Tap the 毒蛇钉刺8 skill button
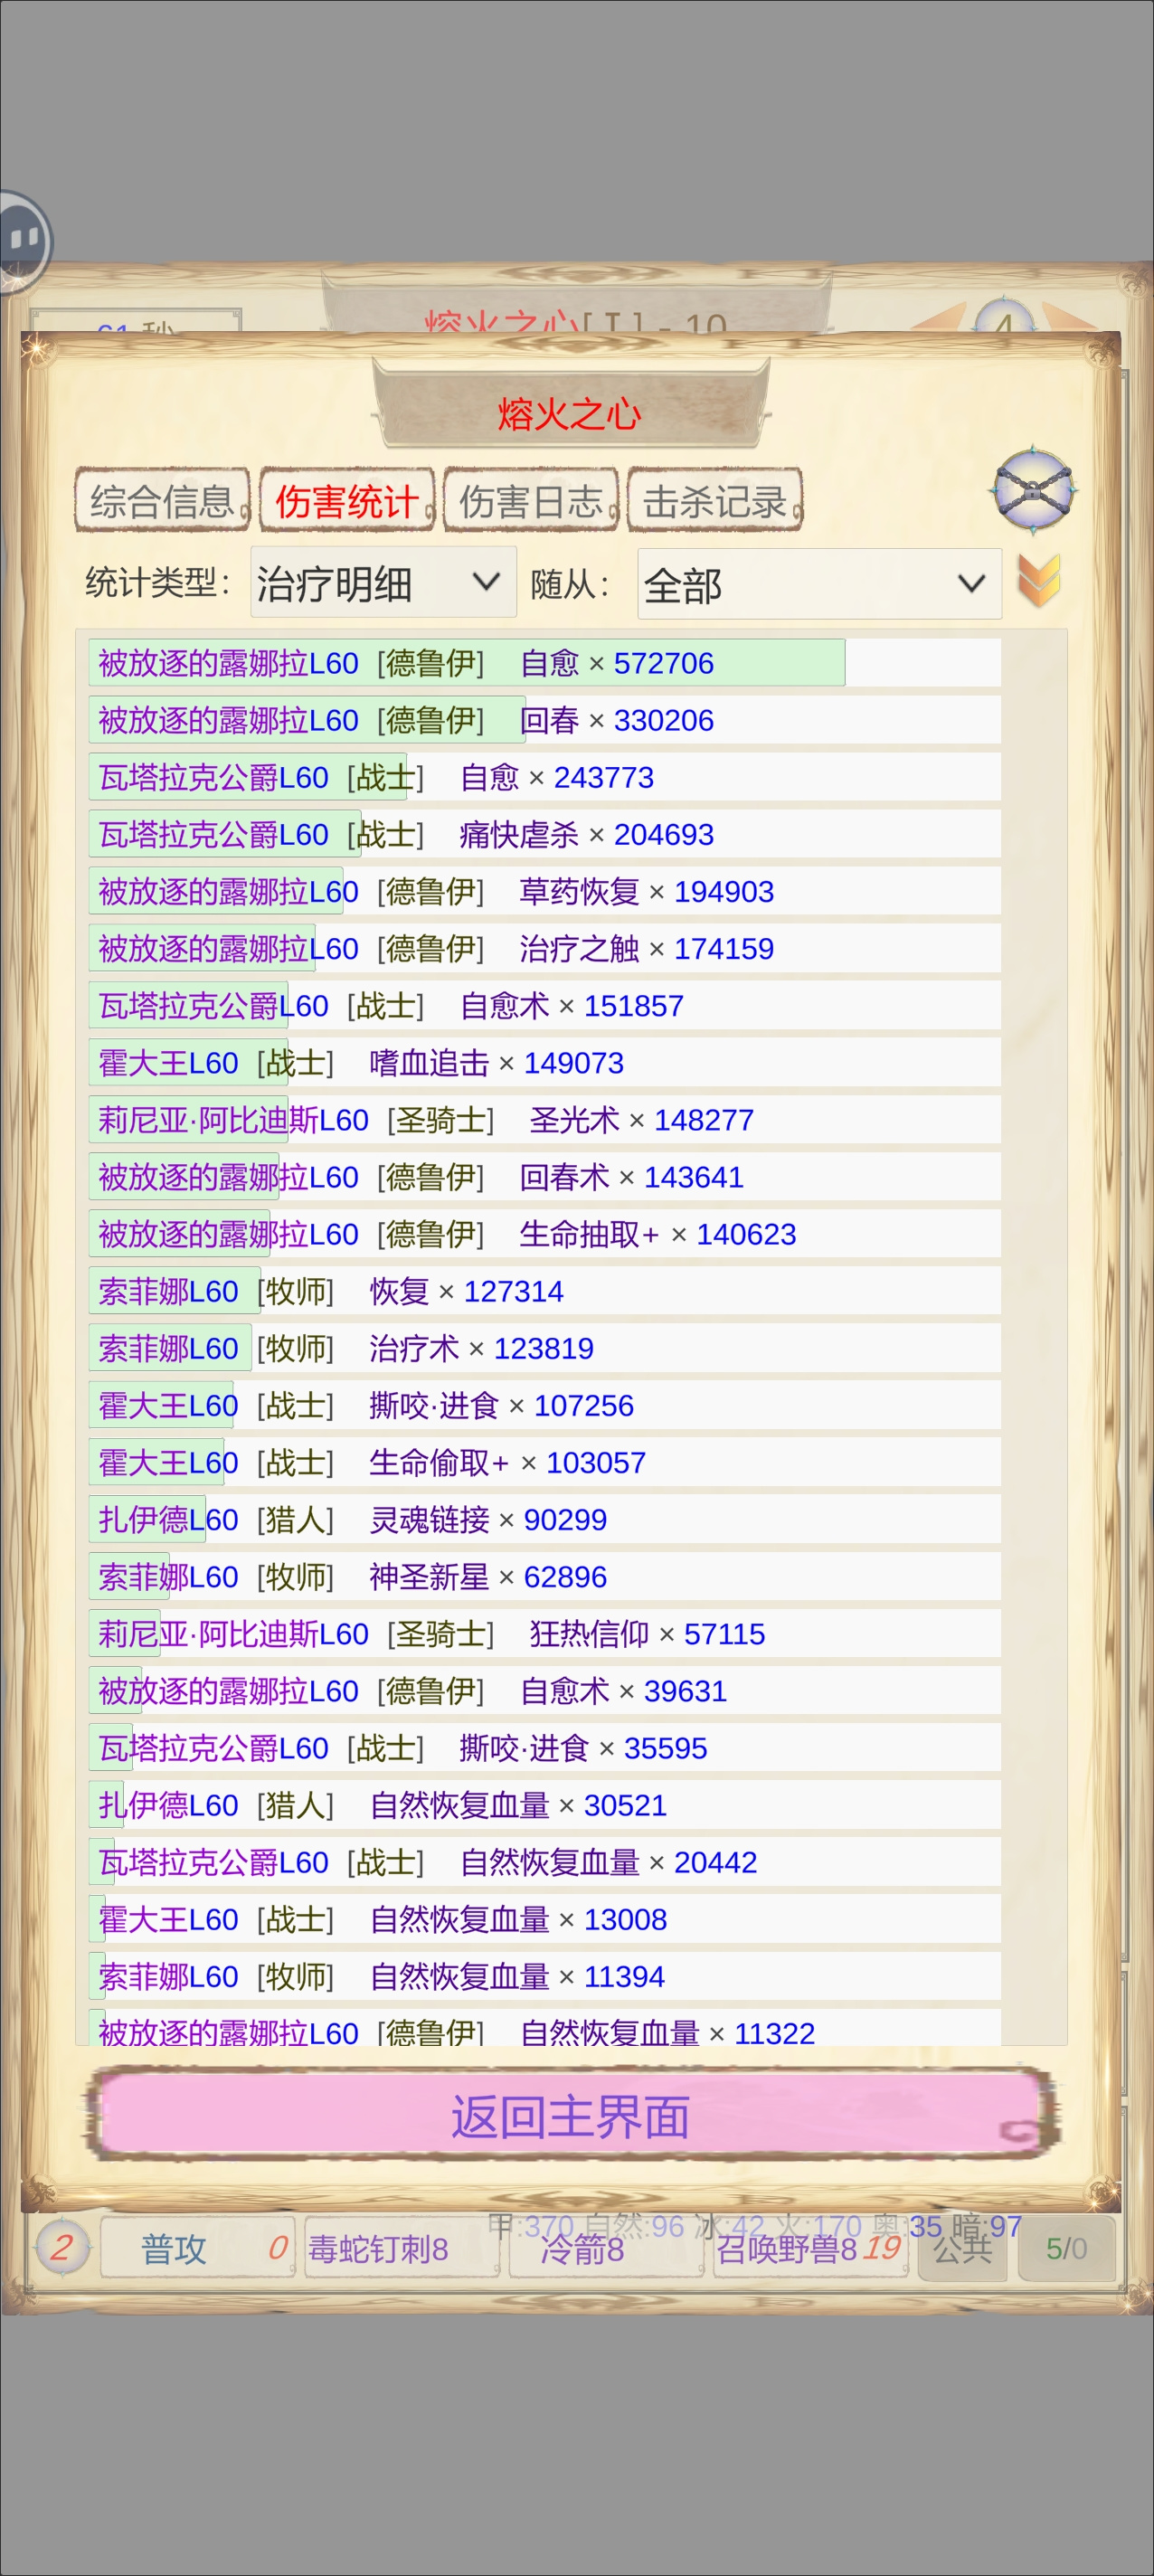The width and height of the screenshot is (1154, 2576). coord(402,2248)
